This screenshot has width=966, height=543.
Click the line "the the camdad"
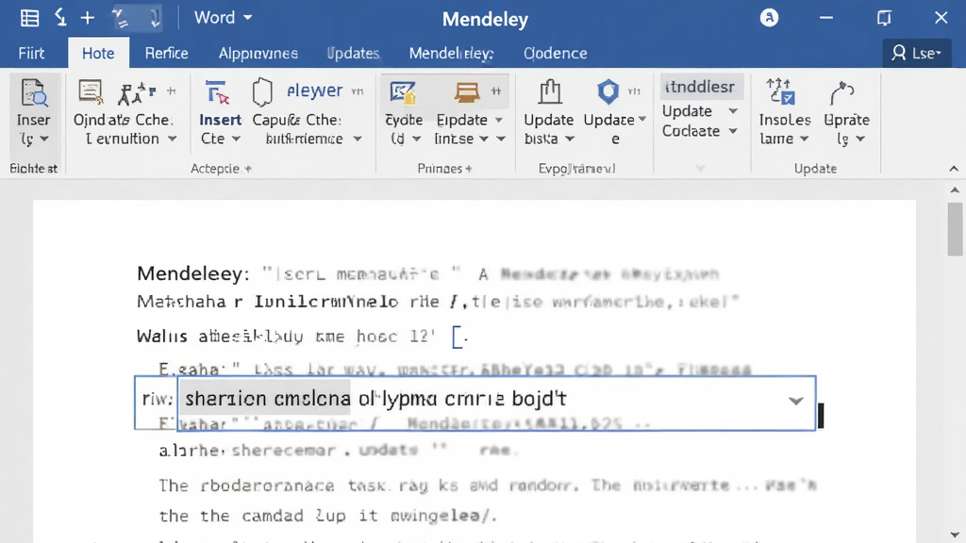click(327, 516)
